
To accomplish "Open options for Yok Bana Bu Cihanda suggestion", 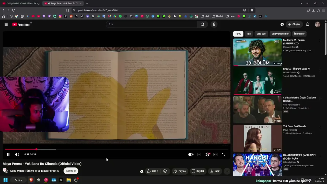I will pyautogui.click(x=320, y=127).
